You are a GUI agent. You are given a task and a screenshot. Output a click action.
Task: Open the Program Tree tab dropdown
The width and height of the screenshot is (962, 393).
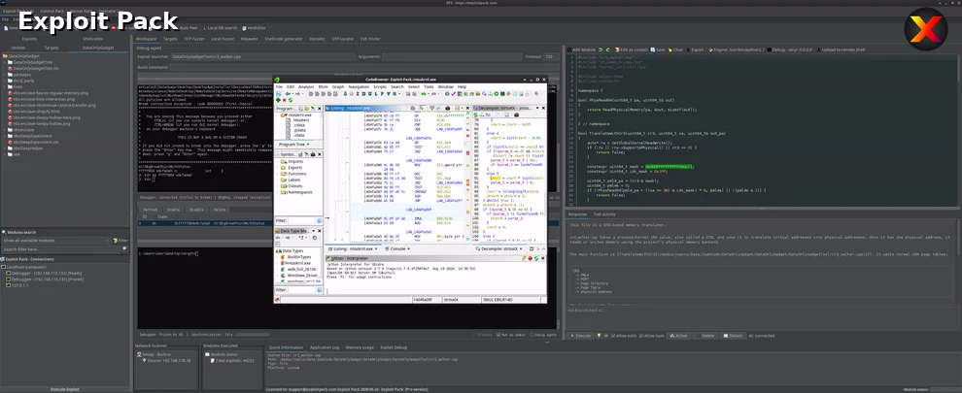(308, 145)
